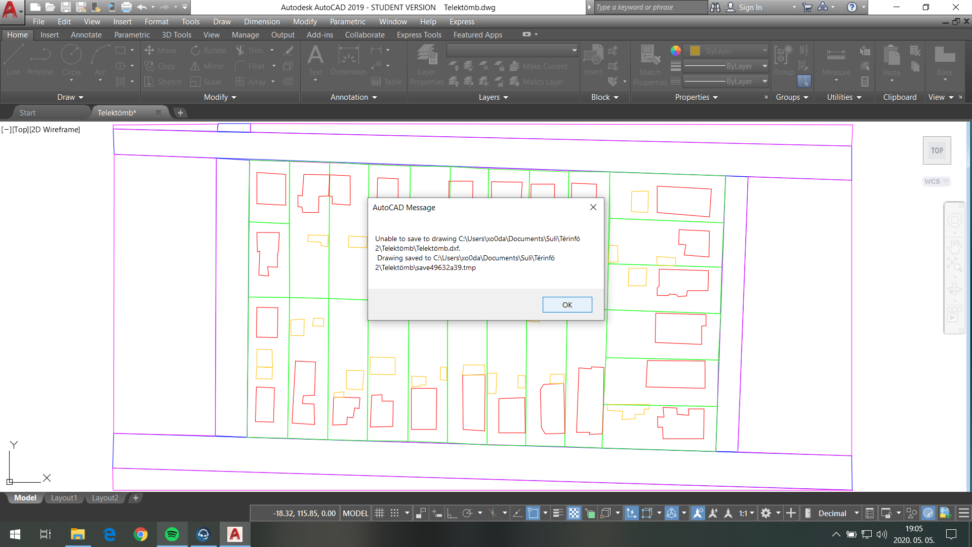Toggle snap mode in status bar
The image size is (972, 547).
click(x=394, y=513)
